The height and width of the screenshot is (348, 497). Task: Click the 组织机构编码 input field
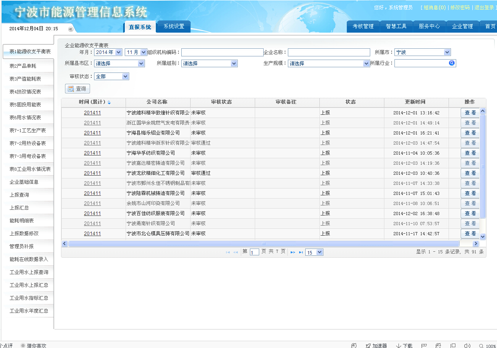point(222,52)
